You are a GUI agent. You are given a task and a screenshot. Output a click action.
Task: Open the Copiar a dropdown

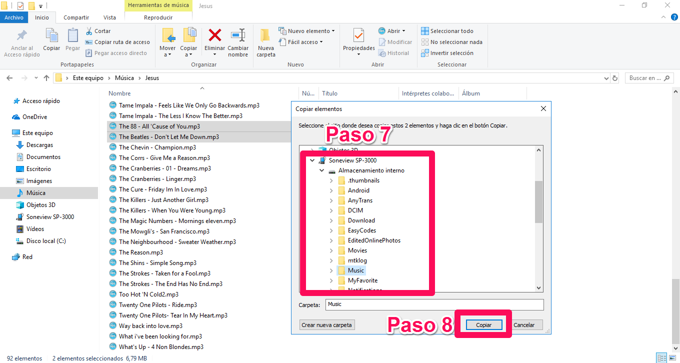tap(188, 51)
